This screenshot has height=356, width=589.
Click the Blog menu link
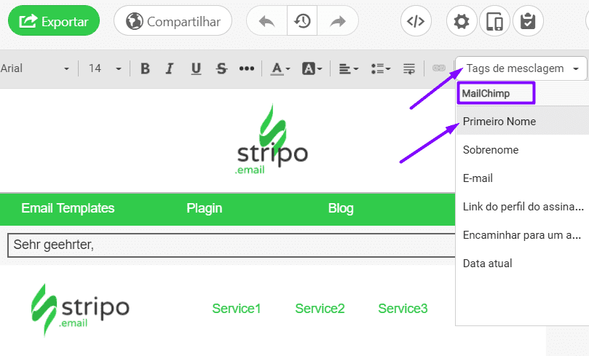[x=341, y=208]
